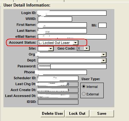
Task: Focus the Password field
Action: 72,66
